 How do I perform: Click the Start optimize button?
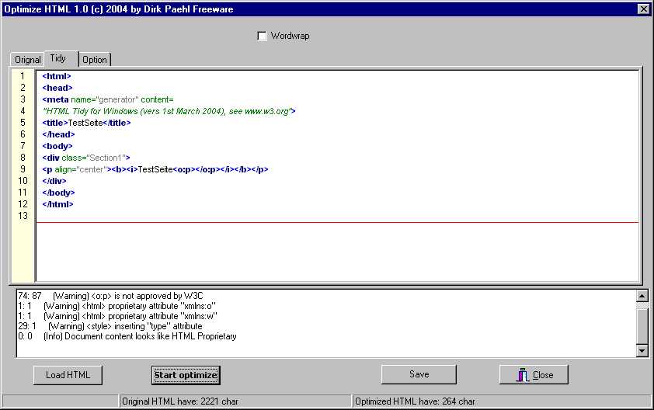[x=186, y=375]
